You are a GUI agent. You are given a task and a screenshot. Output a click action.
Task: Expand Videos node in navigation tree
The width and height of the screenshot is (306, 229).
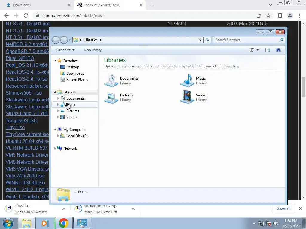tap(58, 117)
